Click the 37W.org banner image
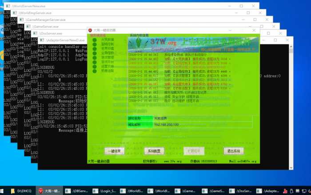The height and width of the screenshot is (195, 311). [192, 44]
